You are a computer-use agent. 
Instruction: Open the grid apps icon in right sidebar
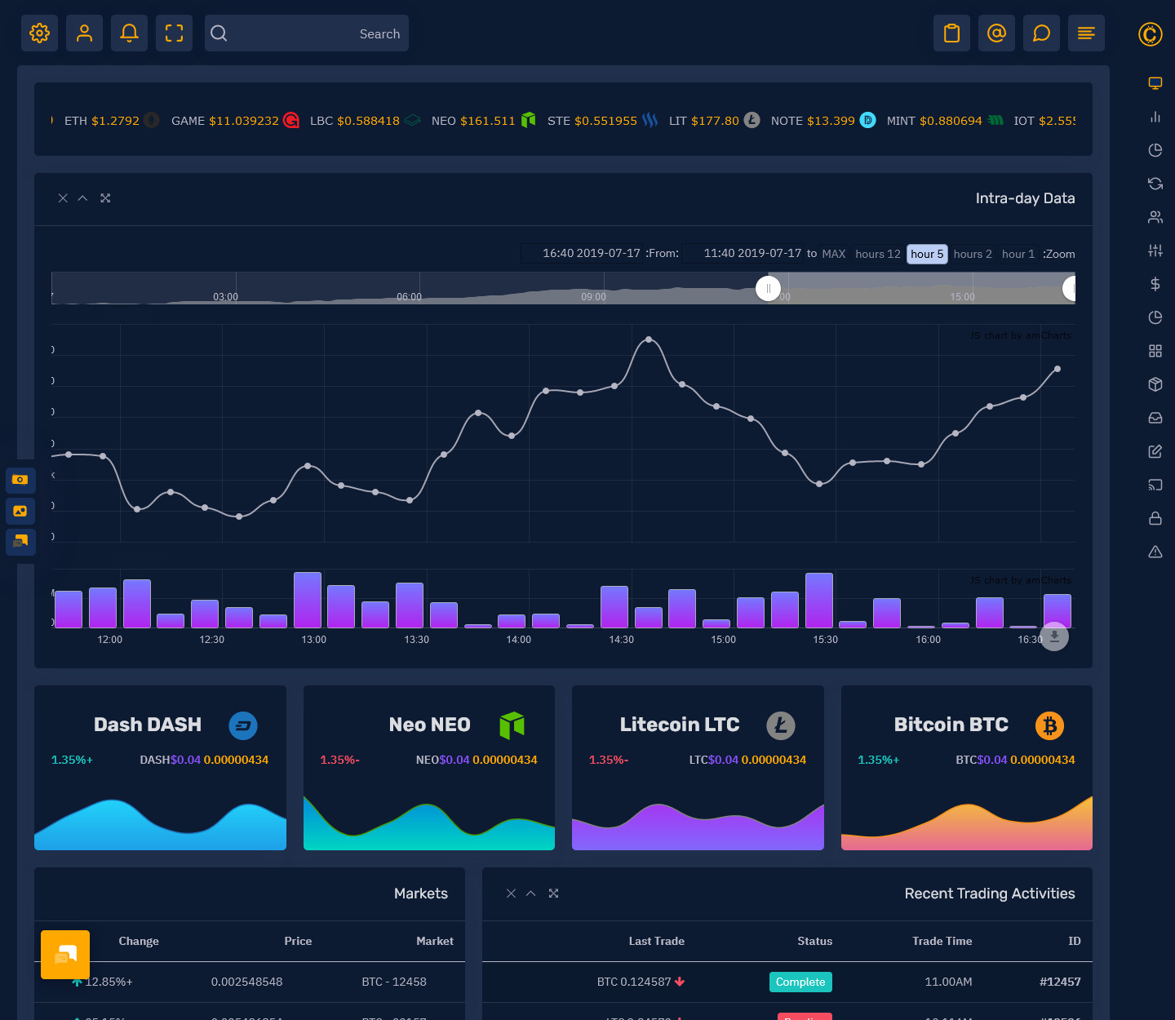pos(1155,351)
